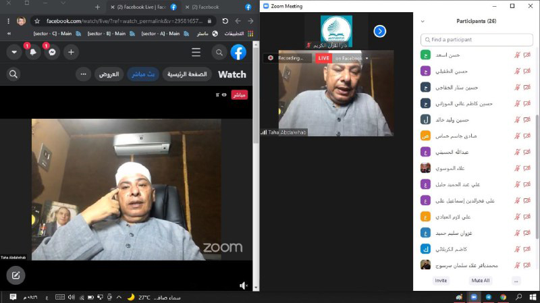Open the التطبيقات apps shortcut
The width and height of the screenshot is (540, 303).
pos(239,34)
